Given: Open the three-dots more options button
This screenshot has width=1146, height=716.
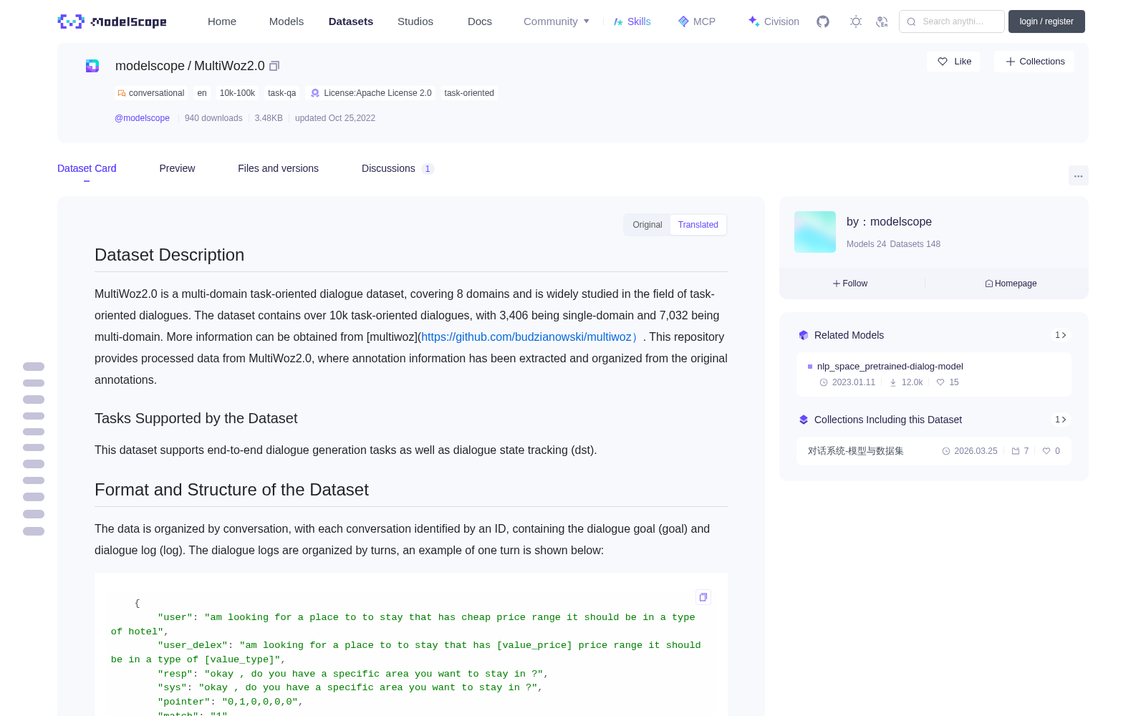Looking at the screenshot, I should pos(1078,175).
